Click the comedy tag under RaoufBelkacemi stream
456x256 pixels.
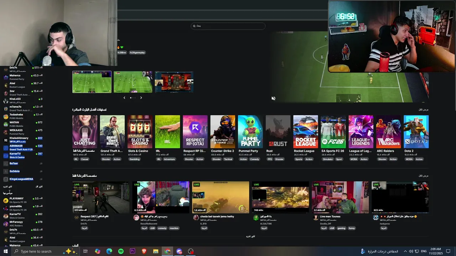click(162, 228)
